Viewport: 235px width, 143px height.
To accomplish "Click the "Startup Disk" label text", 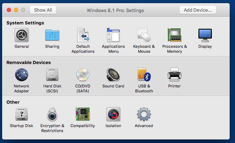I will tap(21, 126).
